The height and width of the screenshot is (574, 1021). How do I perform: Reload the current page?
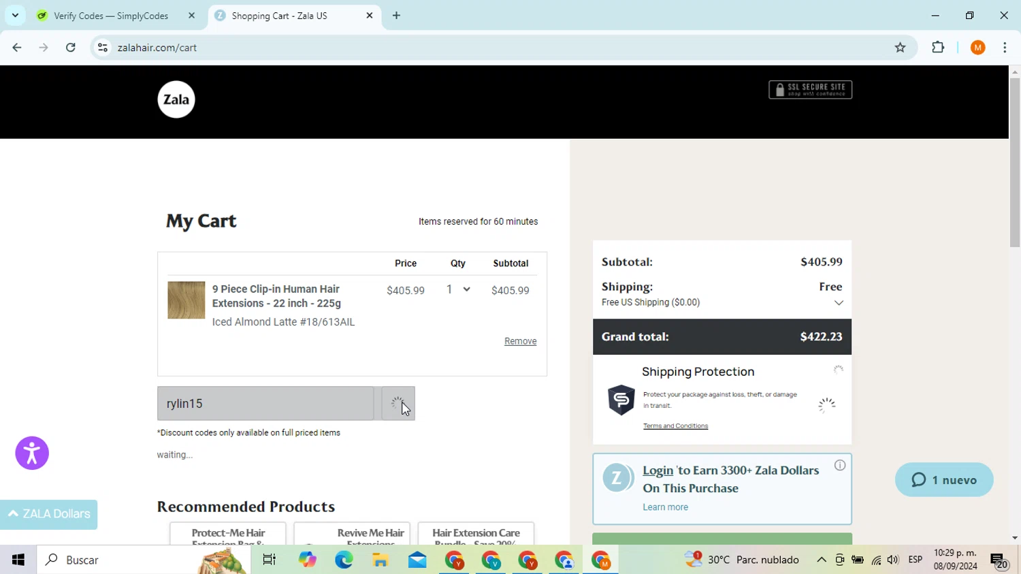click(71, 48)
